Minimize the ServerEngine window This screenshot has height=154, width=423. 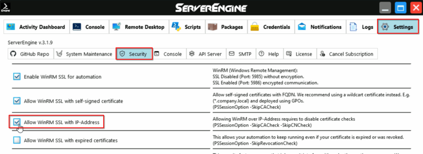(x=385, y=8)
